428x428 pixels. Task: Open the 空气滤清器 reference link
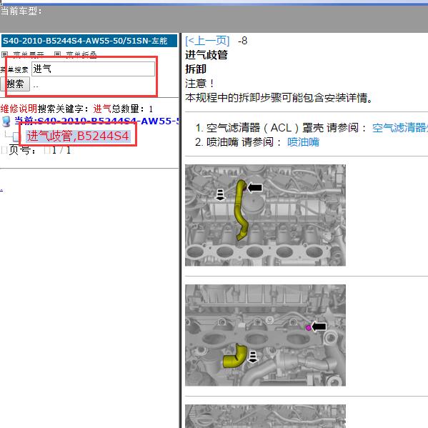pyautogui.click(x=400, y=128)
